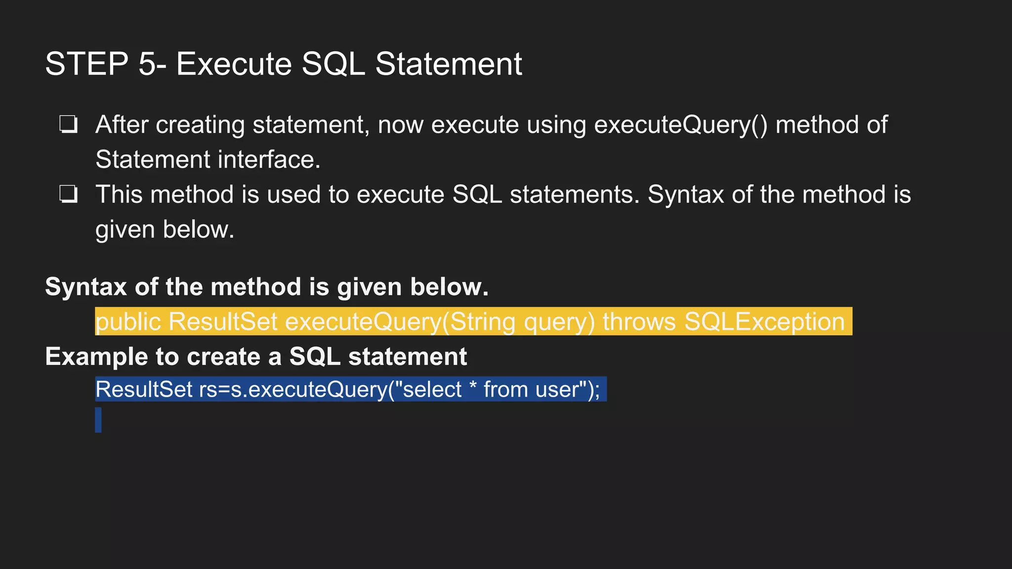Click "Syntax of the method is" in second bullet
Screen dimensions: 1012x569
click(x=779, y=195)
